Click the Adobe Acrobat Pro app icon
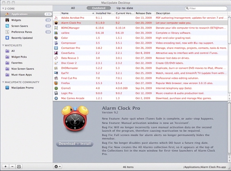Viewport: 231px width, 171px height. [x=56, y=18]
